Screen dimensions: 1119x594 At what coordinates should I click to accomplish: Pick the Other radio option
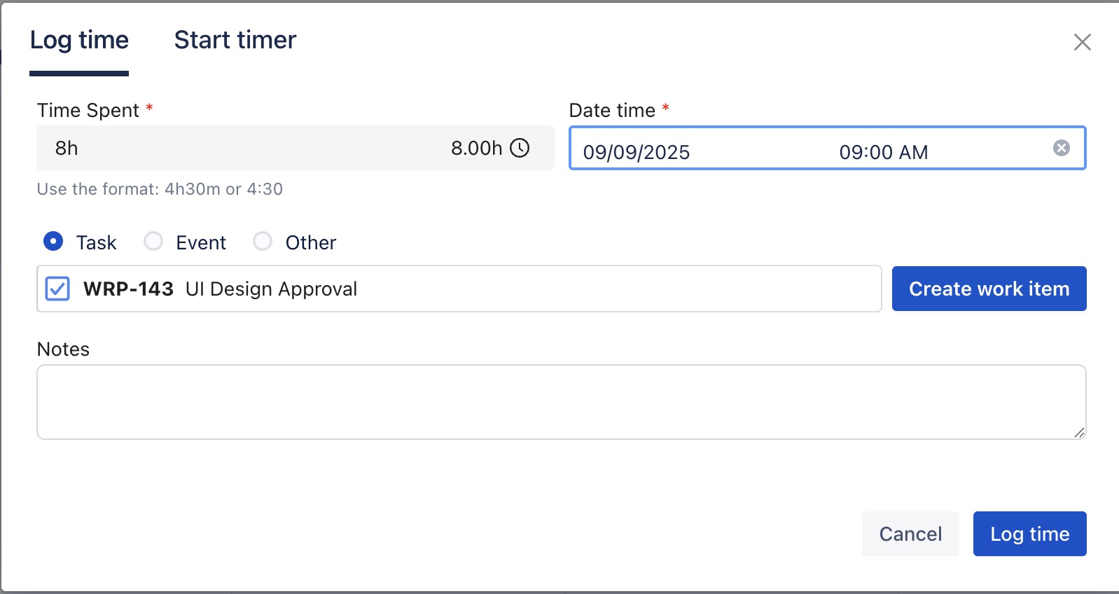pos(263,242)
